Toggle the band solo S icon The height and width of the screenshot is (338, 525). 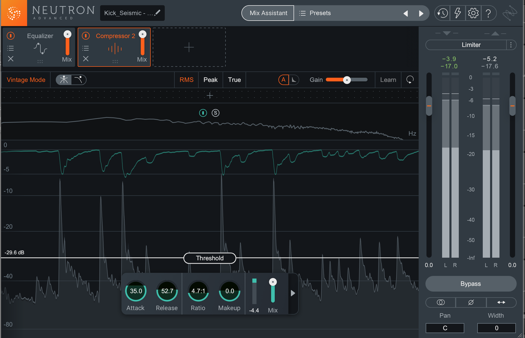click(x=216, y=113)
